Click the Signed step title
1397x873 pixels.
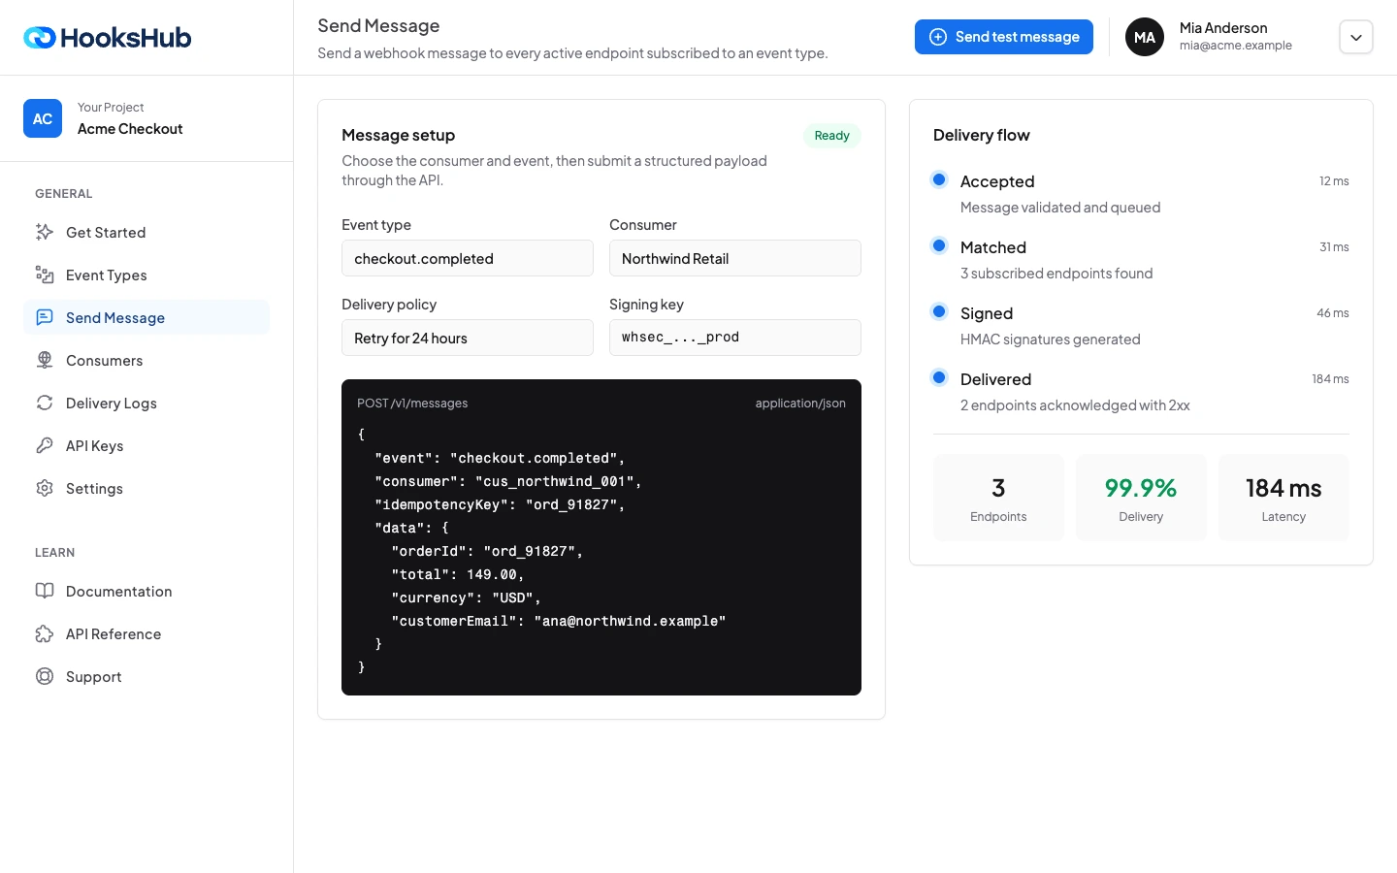[987, 313]
